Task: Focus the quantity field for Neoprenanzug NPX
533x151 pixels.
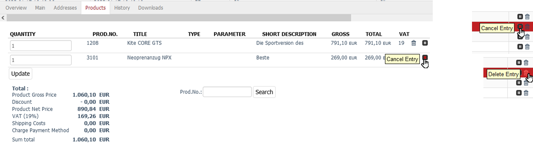Action: 40,60
